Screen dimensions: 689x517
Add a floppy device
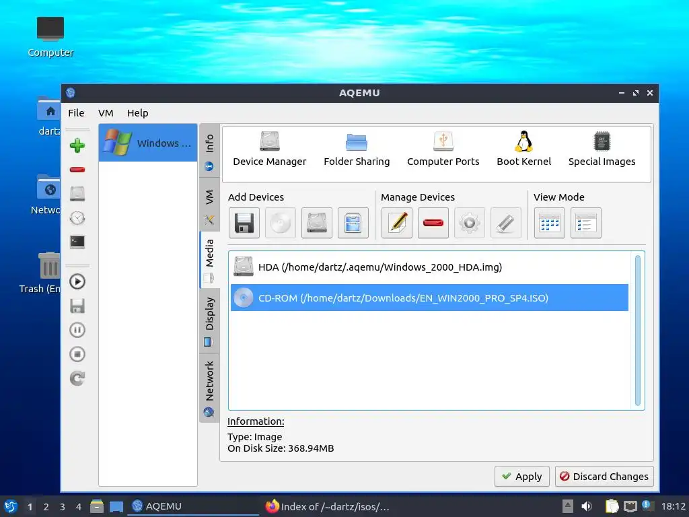point(244,223)
